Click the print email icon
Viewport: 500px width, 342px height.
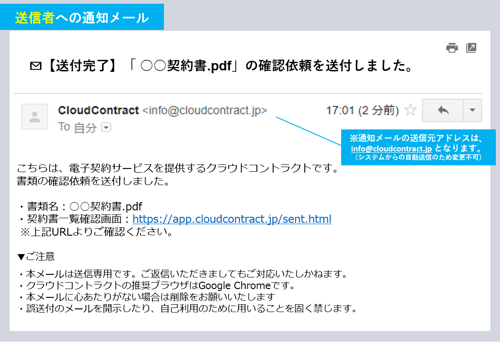[452, 48]
